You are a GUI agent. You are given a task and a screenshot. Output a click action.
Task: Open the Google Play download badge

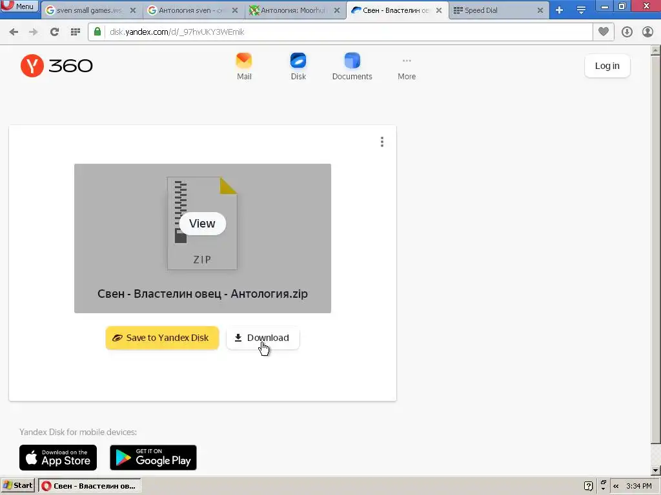pos(154,458)
